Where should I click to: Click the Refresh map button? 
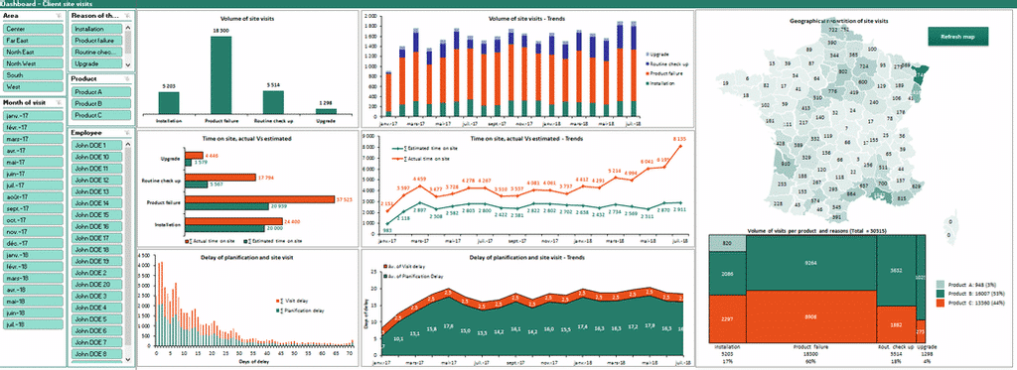pyautogui.click(x=957, y=37)
